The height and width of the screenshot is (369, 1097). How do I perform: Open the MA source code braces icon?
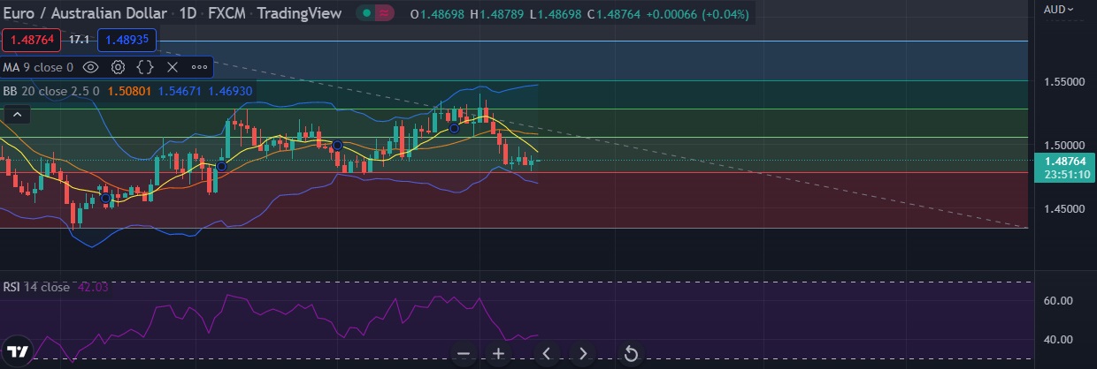[x=146, y=67]
